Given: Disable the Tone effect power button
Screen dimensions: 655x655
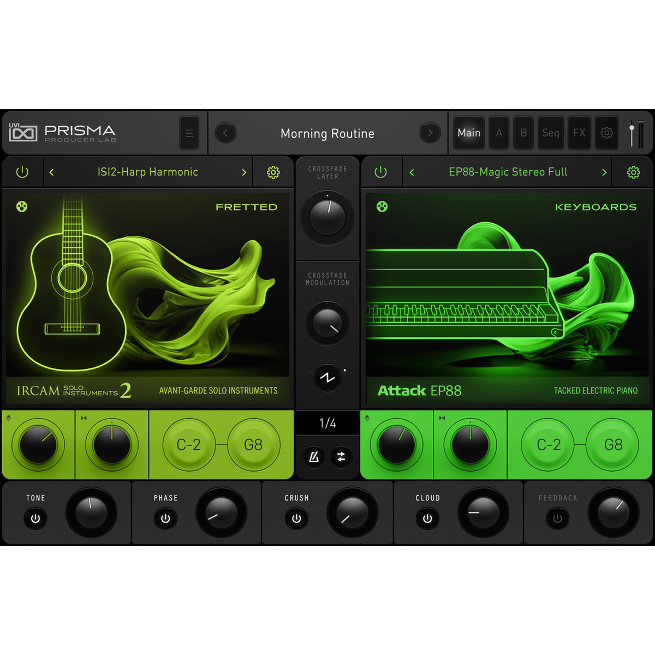Looking at the screenshot, I should (x=35, y=519).
